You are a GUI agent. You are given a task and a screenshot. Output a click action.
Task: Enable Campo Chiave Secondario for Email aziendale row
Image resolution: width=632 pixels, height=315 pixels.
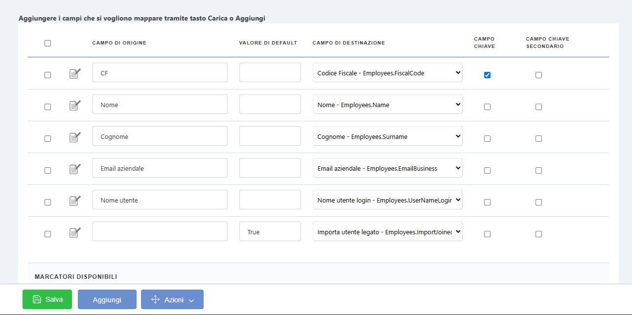pyautogui.click(x=538, y=170)
